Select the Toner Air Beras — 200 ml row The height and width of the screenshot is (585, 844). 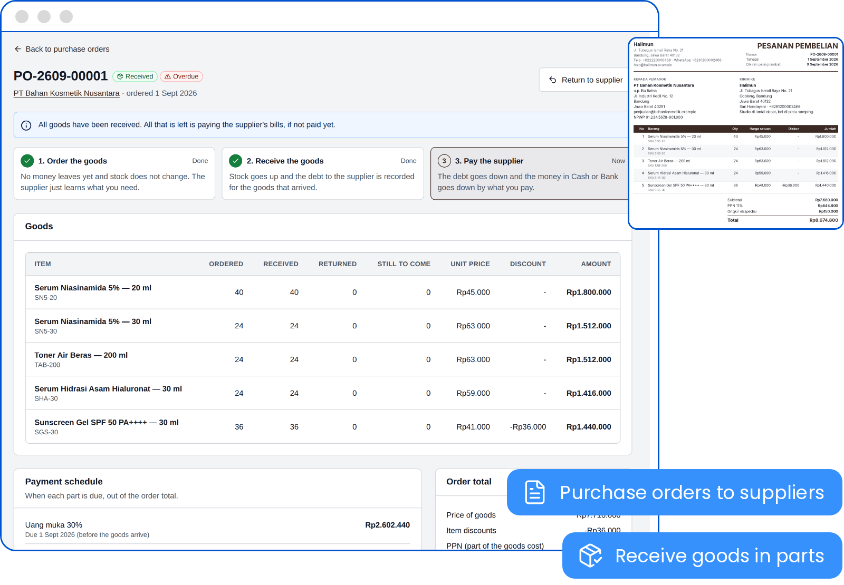pyautogui.click(x=323, y=359)
